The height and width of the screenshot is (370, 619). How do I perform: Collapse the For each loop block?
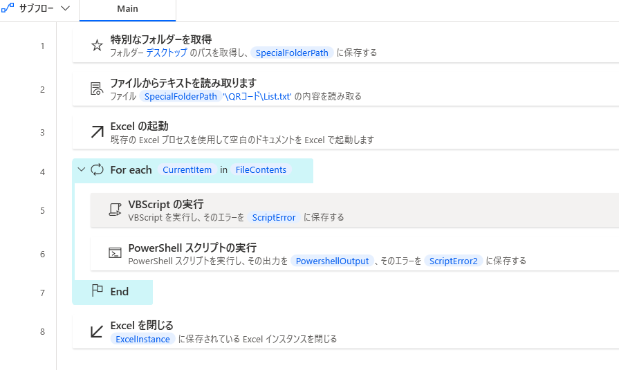point(82,170)
